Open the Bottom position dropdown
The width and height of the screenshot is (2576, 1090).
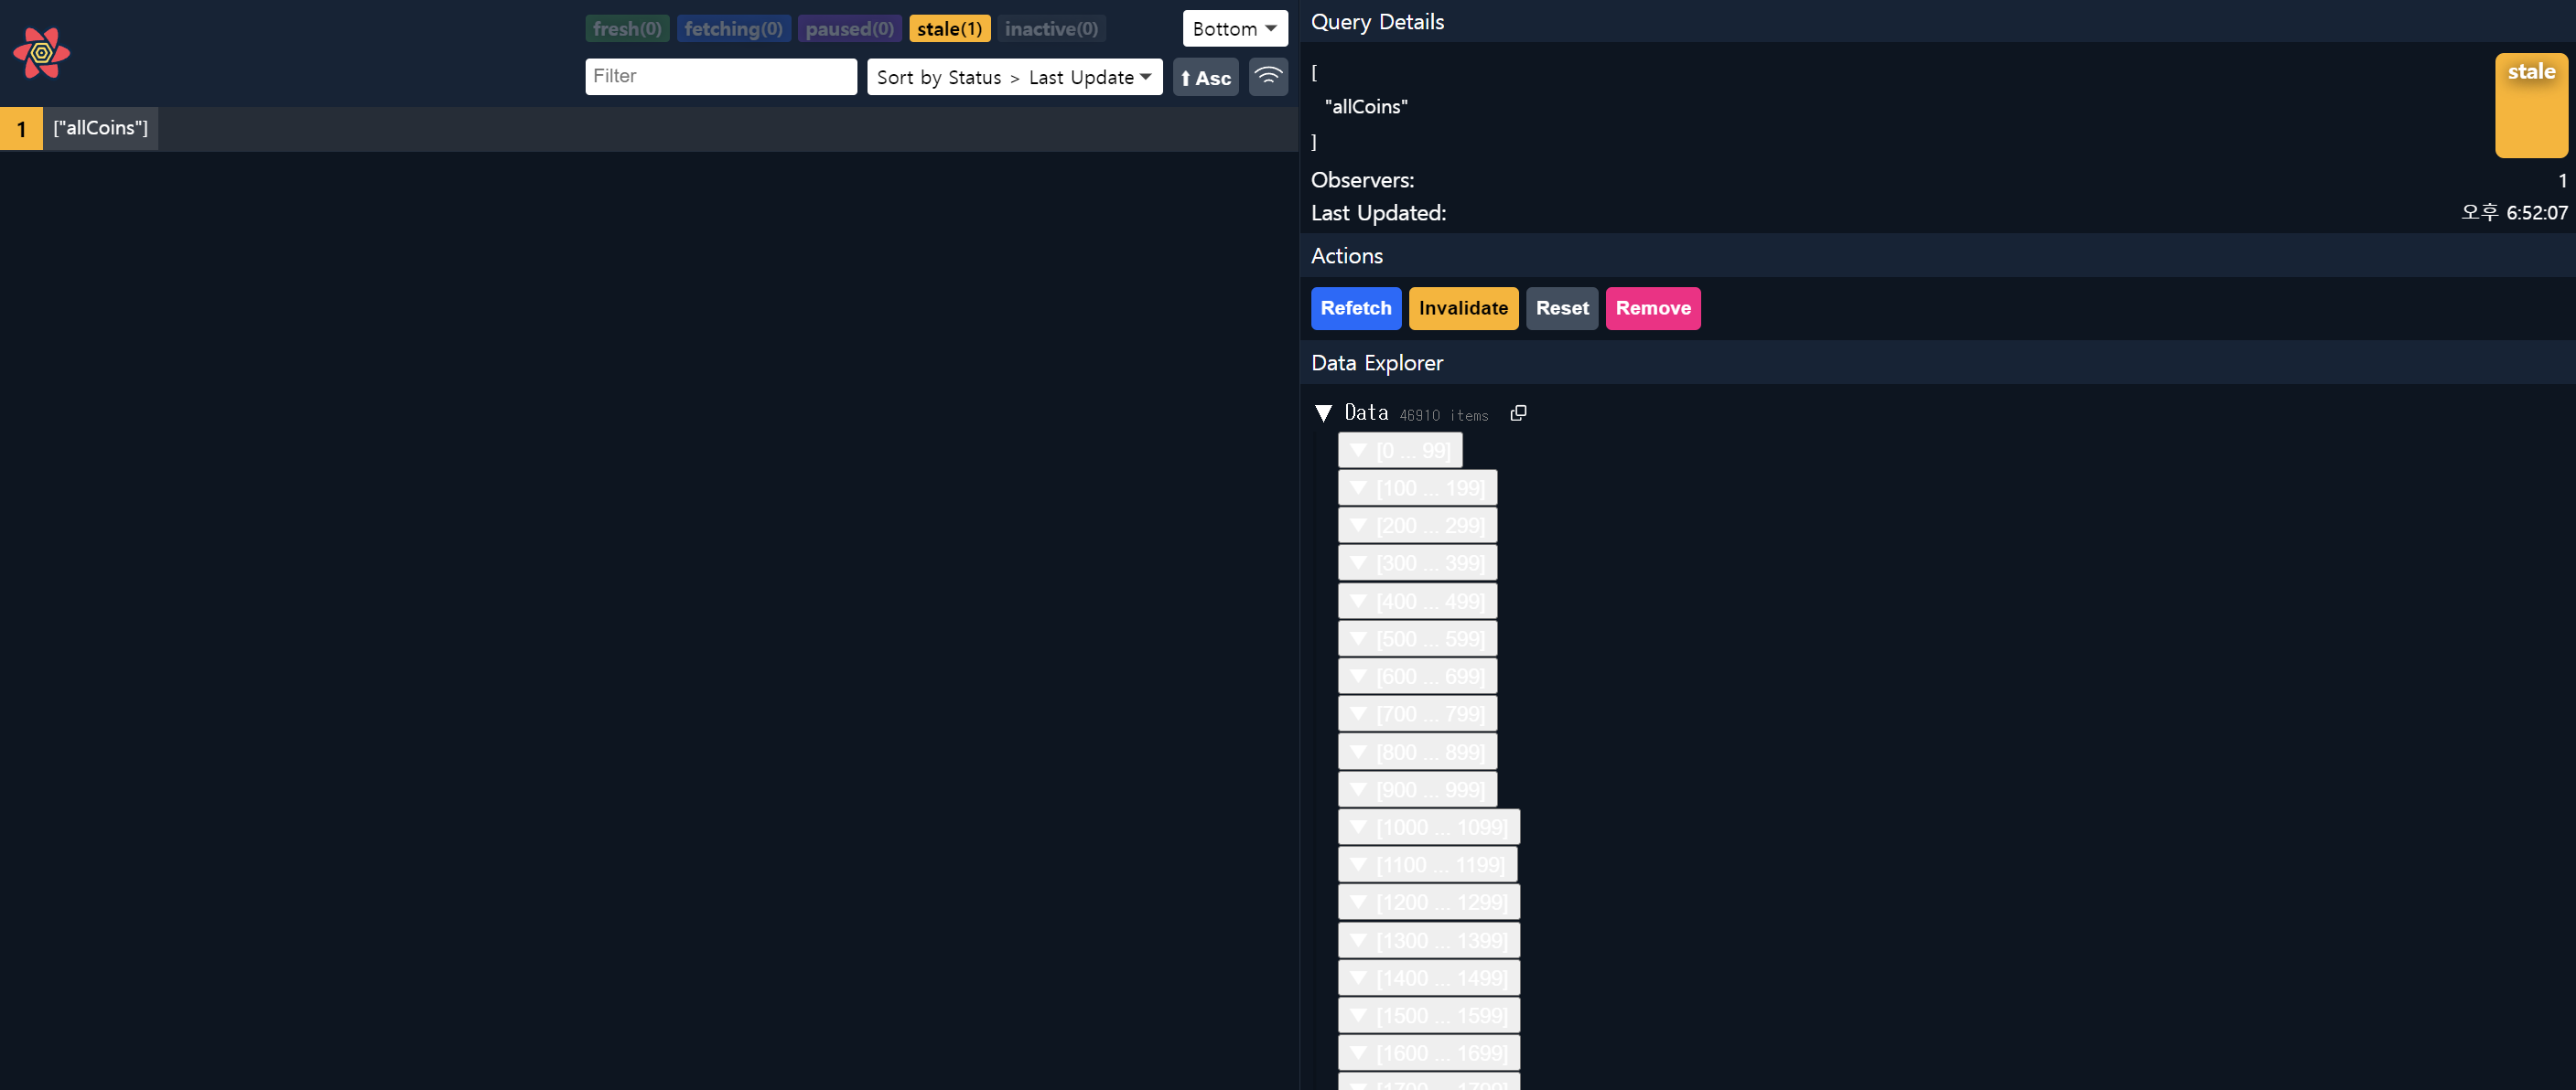[1234, 29]
